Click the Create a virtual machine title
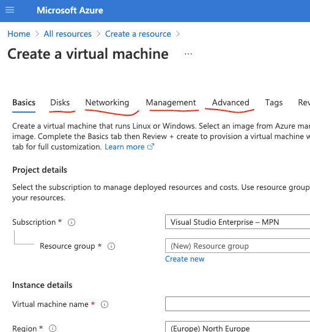 coord(88,54)
